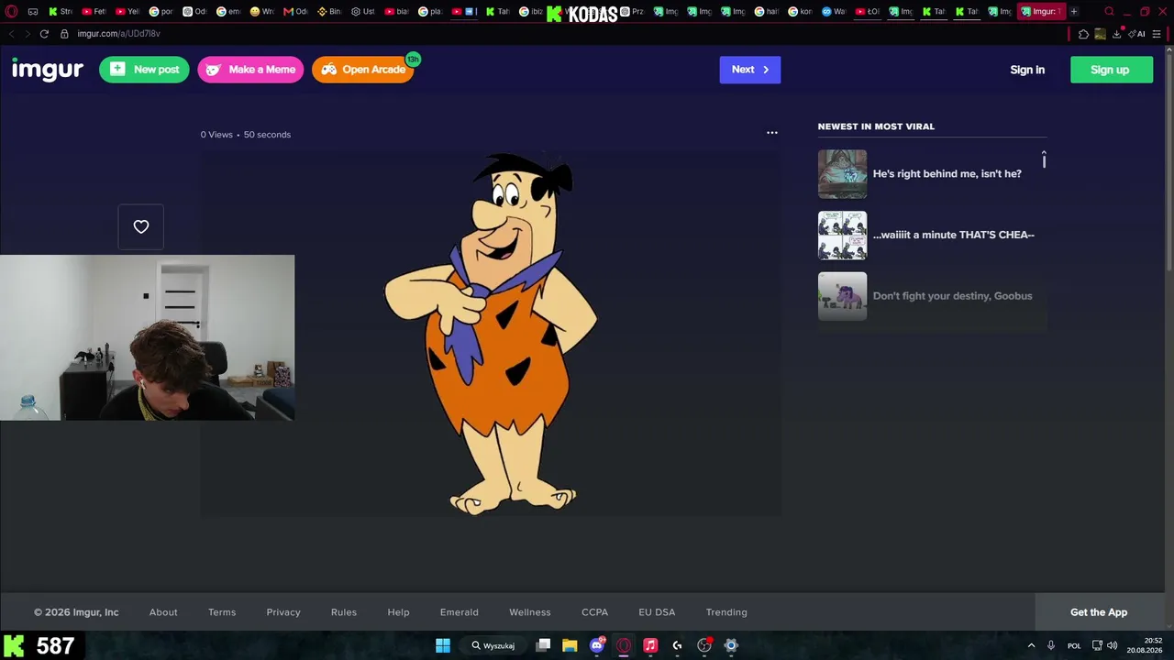Screen dimensions: 1174x660
Task: Click the search icon in tab bar
Action: coord(1109,12)
